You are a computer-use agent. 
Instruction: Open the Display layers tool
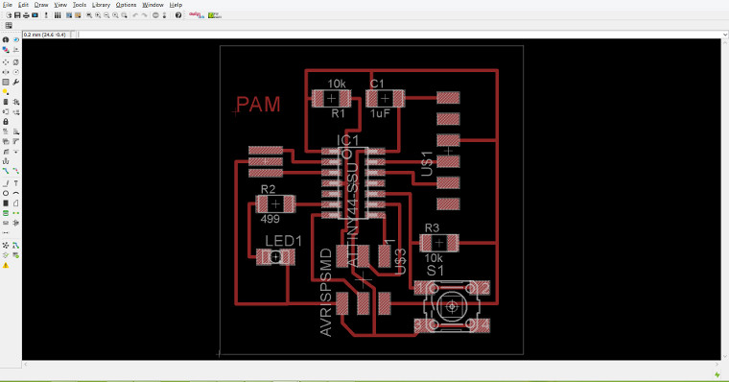(6, 50)
